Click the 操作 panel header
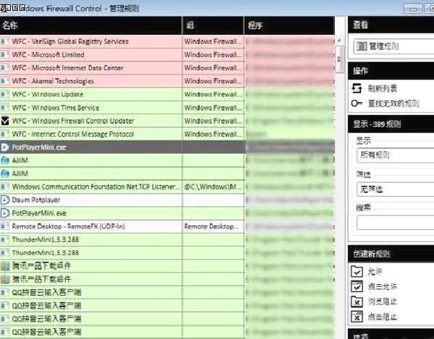This screenshot has width=434, height=339. 391,71
